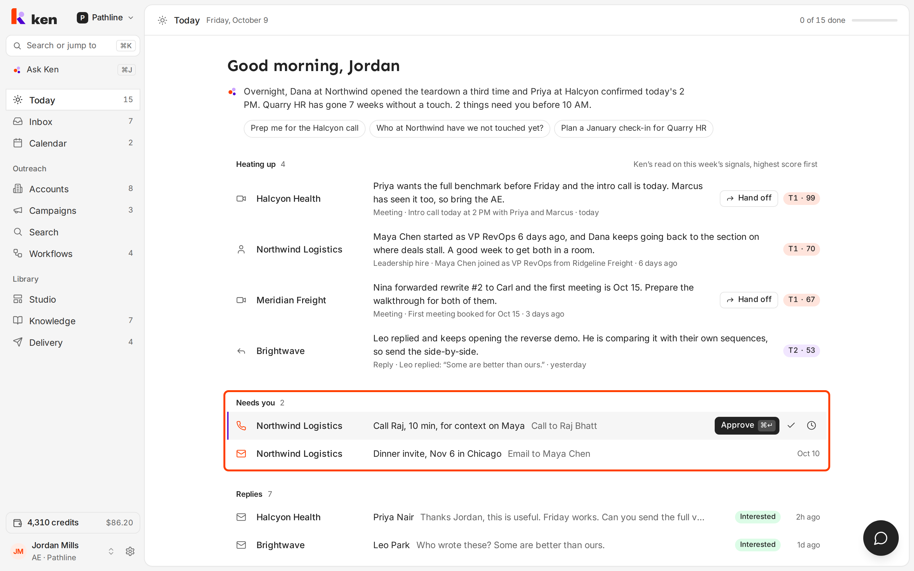Image resolution: width=914 pixels, height=571 pixels.
Task: Expand the Pathline workspace switcher
Action: pos(105,17)
